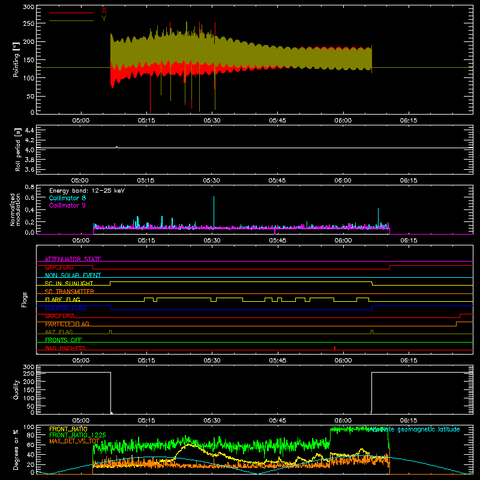Click the "Flags" vertical axis title
The width and height of the screenshot is (480, 480).
pos(24,299)
